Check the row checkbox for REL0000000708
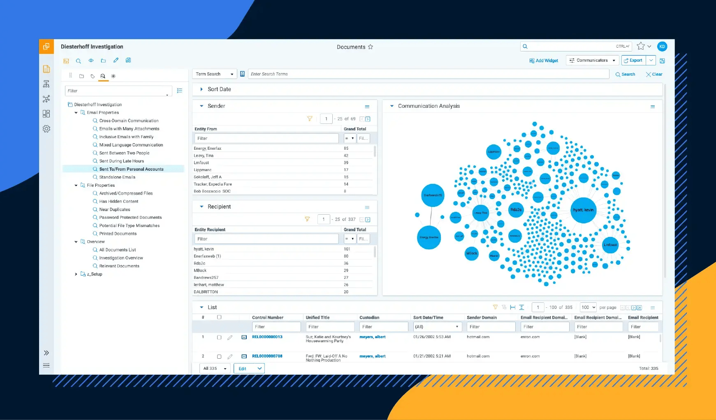The image size is (716, 420). [219, 357]
